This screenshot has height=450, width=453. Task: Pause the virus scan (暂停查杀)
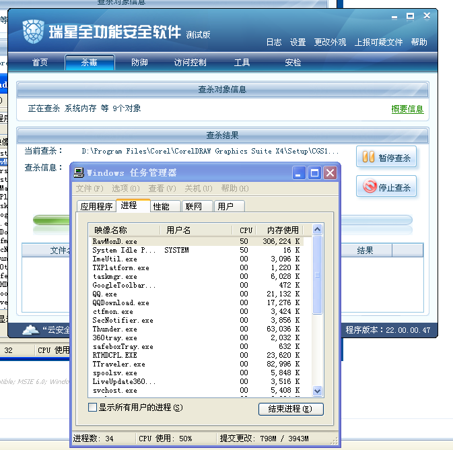(386, 157)
